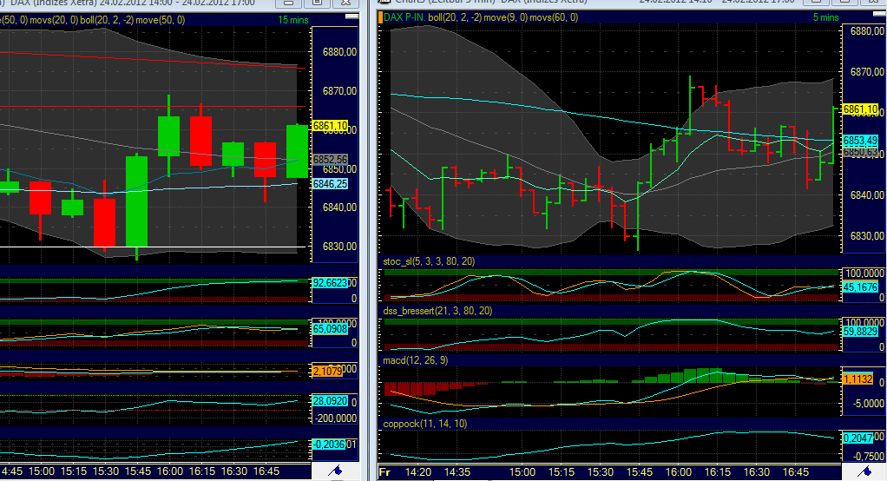
Task: Click the orange 1,1132 macd value
Action: click(858, 379)
